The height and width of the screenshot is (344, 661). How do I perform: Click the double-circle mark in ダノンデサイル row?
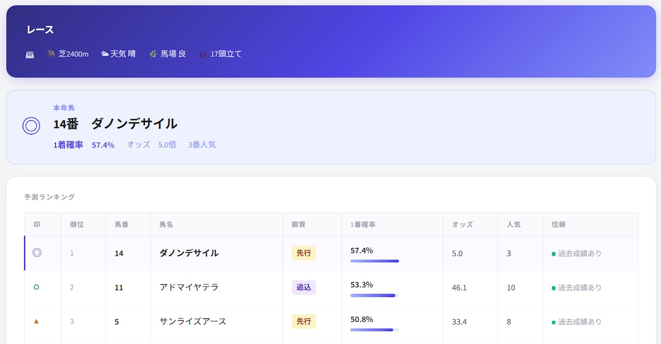(37, 252)
